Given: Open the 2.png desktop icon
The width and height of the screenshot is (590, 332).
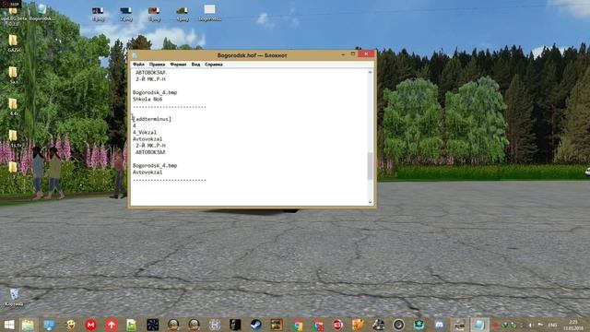Looking at the screenshot, I should [x=126, y=14].
